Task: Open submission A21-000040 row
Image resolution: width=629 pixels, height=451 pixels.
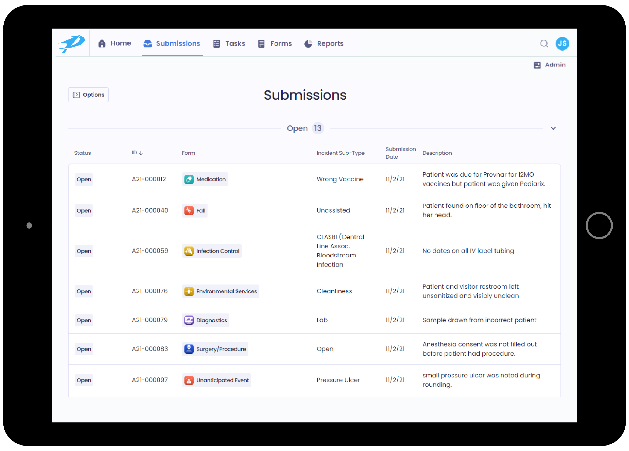Action: tap(150, 210)
